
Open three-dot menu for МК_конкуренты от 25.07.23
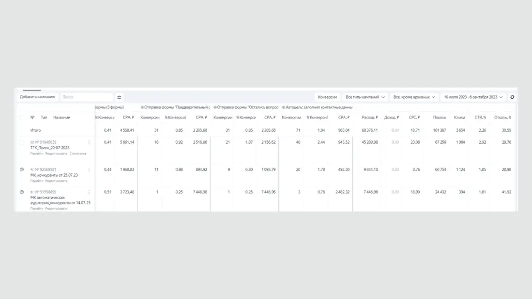click(89, 169)
